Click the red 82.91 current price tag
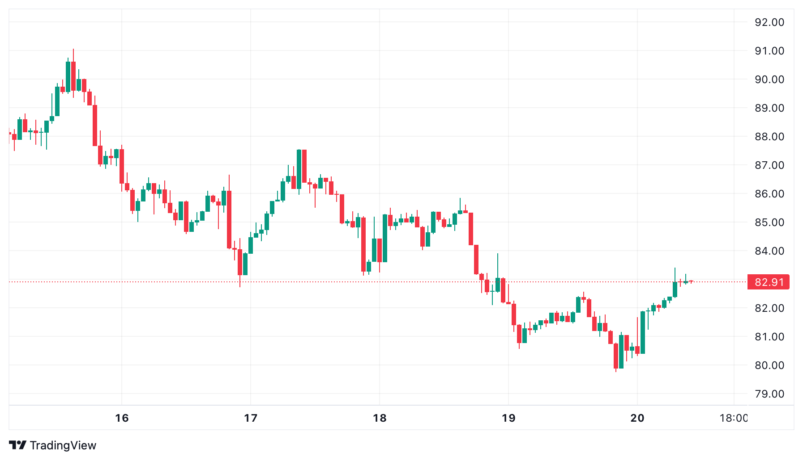Image resolution: width=803 pixels, height=461 pixels. (769, 282)
